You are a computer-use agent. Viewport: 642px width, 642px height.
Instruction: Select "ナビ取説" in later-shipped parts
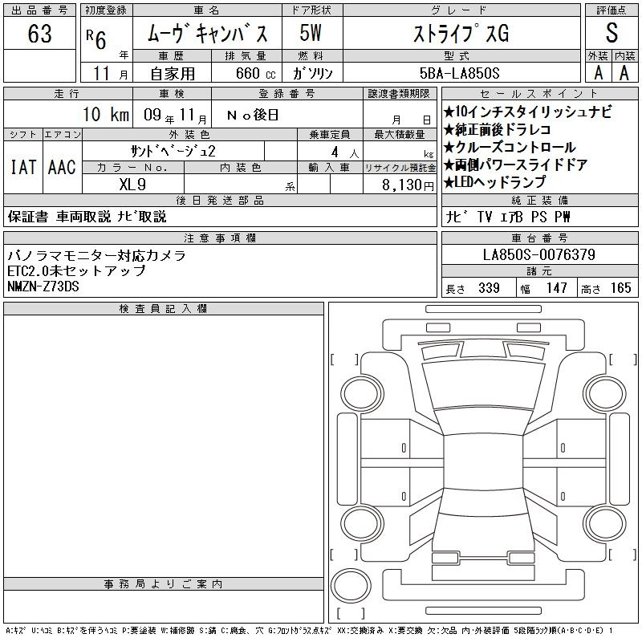(x=142, y=217)
